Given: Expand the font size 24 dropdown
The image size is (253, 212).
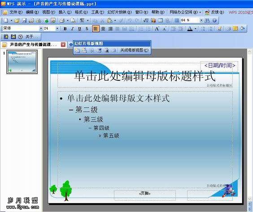Looking at the screenshot, I should click(x=57, y=29).
